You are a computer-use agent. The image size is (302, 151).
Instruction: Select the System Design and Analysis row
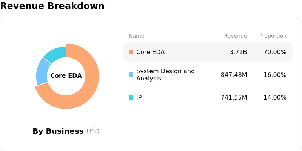[208, 75]
